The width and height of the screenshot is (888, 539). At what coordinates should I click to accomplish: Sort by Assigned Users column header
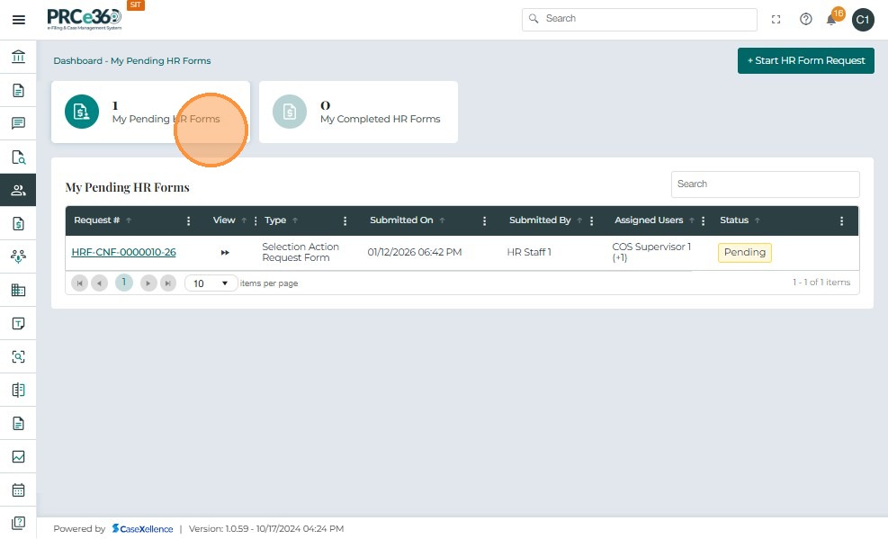click(x=649, y=220)
